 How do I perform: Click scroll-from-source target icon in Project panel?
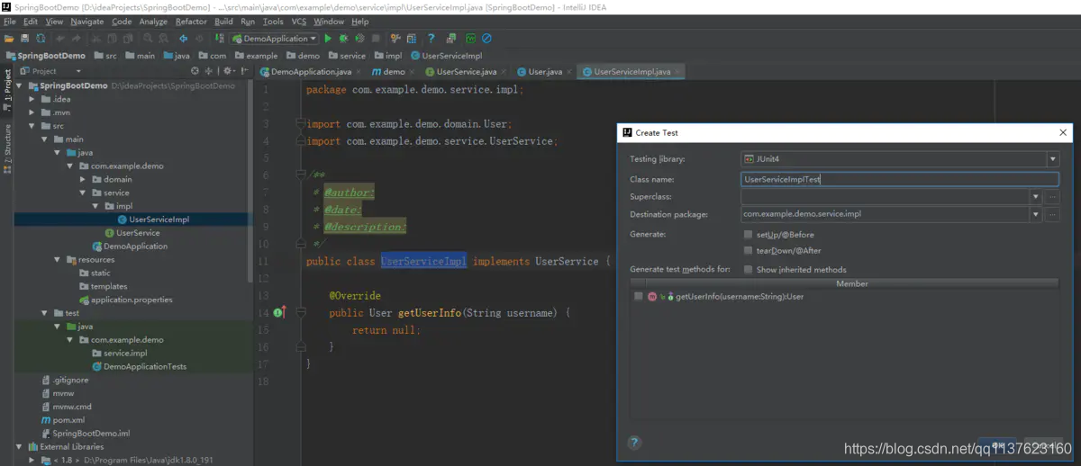point(195,71)
